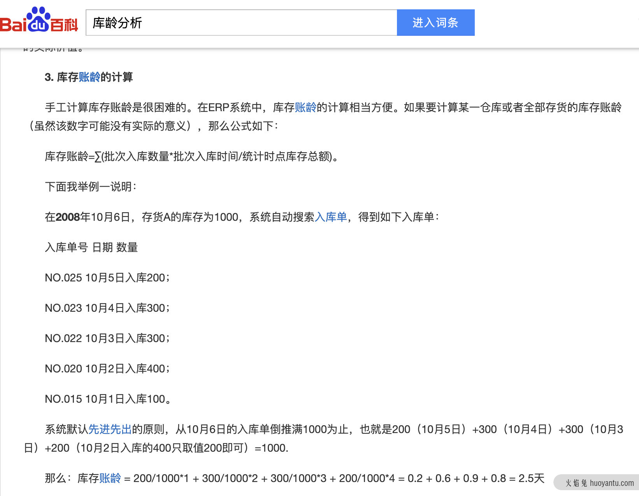The image size is (639, 496).
Task: Click the line NO.015 10月1日入库100
Action: pyautogui.click(x=108, y=399)
